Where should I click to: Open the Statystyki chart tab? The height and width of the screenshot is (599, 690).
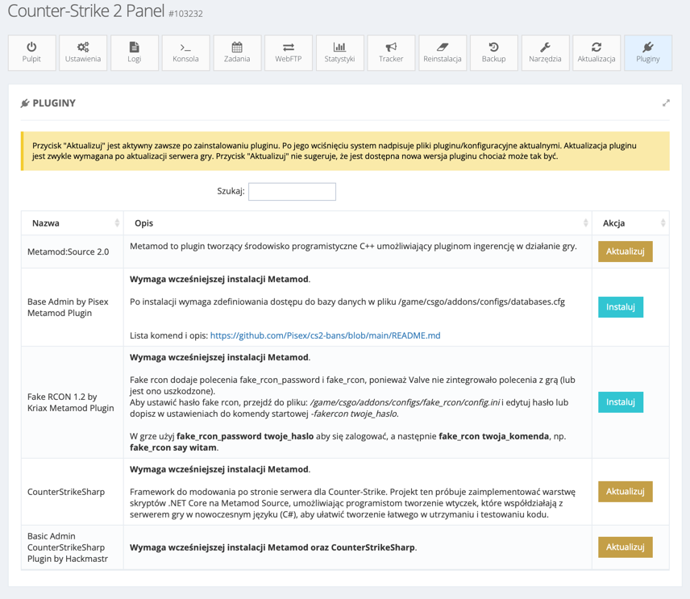339,52
